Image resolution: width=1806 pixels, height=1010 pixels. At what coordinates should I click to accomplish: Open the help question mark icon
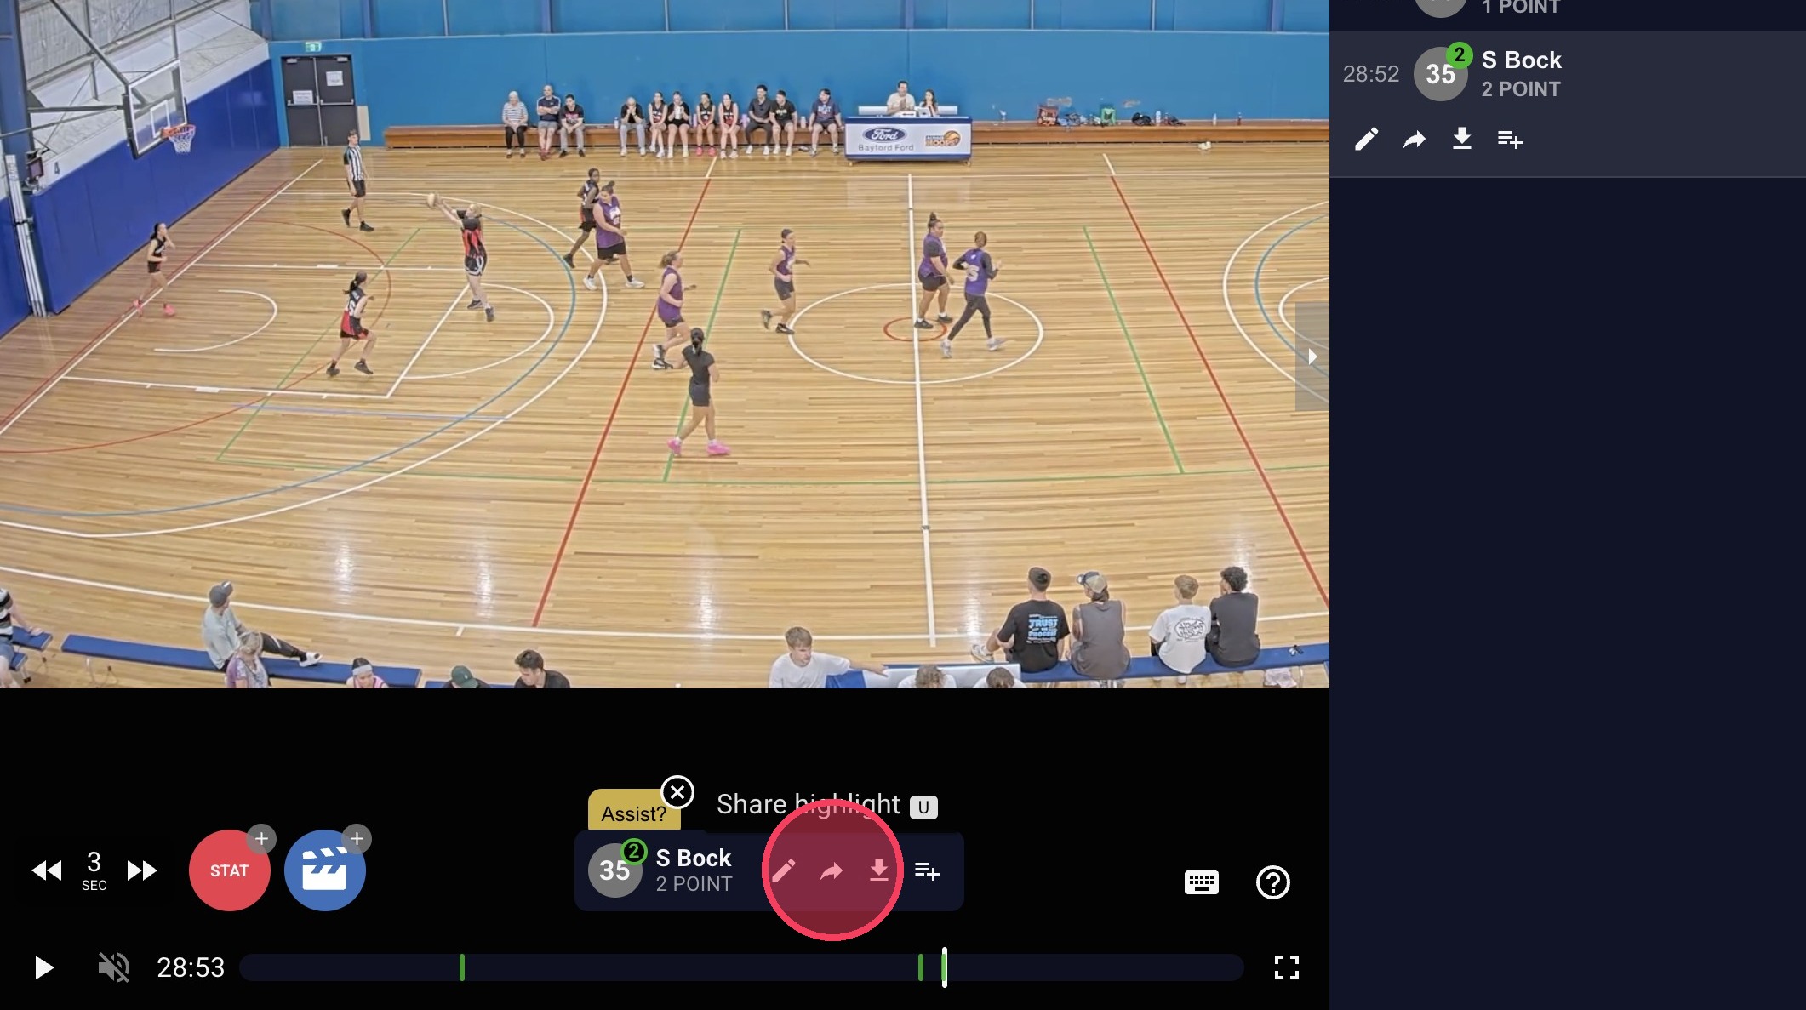click(x=1272, y=882)
